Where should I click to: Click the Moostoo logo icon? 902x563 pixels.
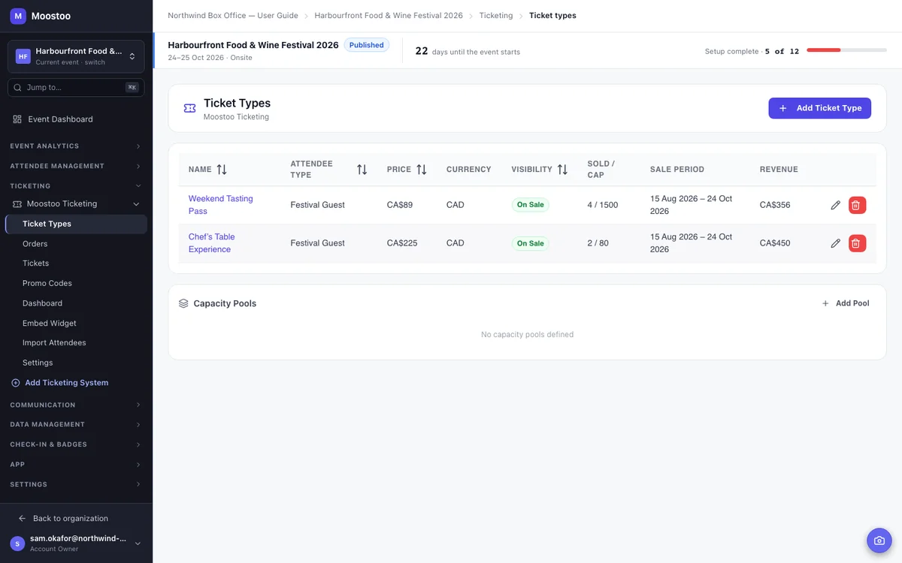(x=18, y=16)
